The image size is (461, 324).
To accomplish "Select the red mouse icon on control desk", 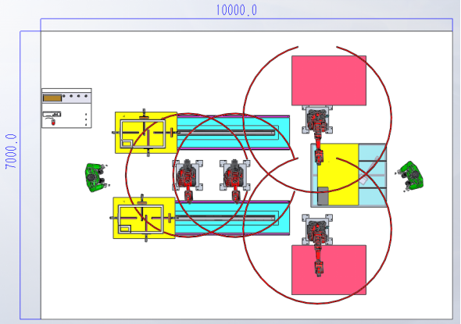I will [x=53, y=123].
